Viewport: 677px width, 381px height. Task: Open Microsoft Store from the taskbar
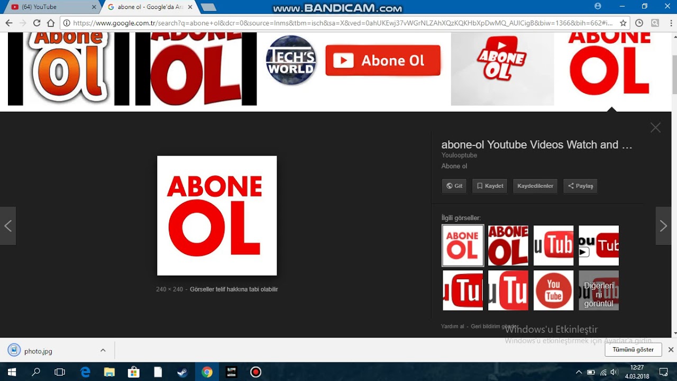134,372
